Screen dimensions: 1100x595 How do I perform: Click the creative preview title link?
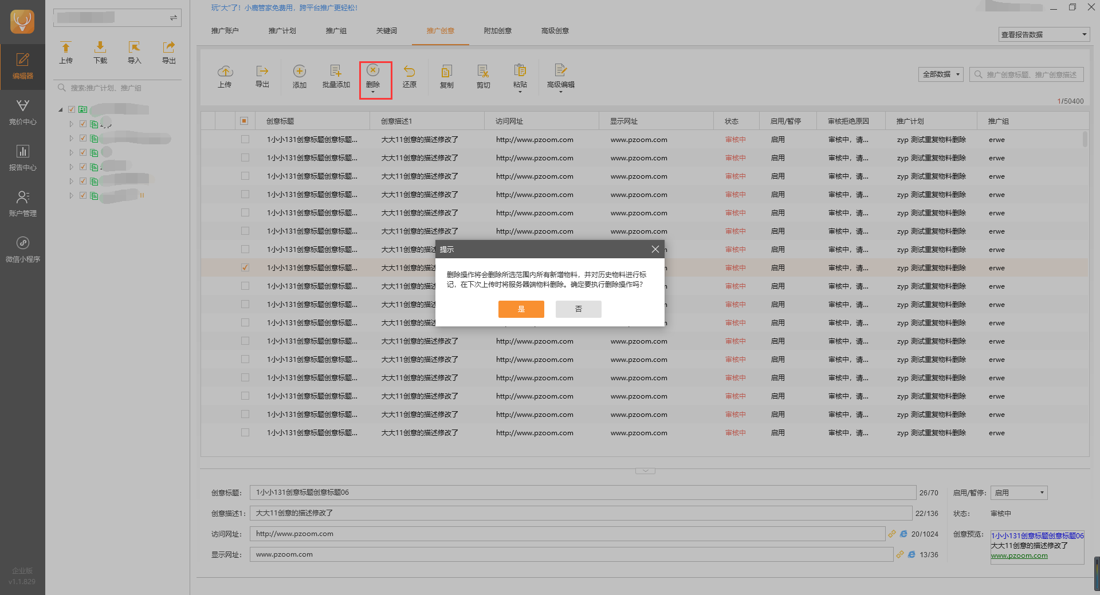pos(1038,536)
